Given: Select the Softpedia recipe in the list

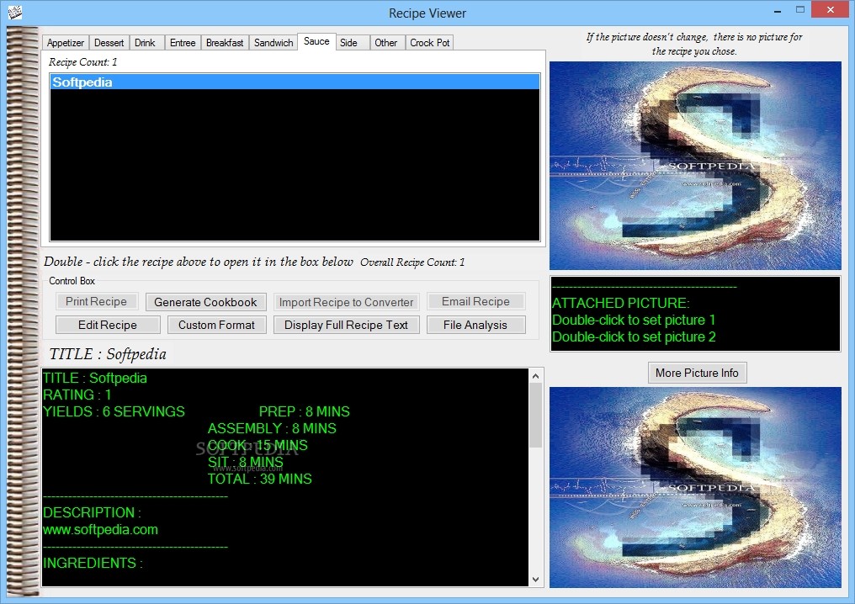Looking at the screenshot, I should [295, 82].
